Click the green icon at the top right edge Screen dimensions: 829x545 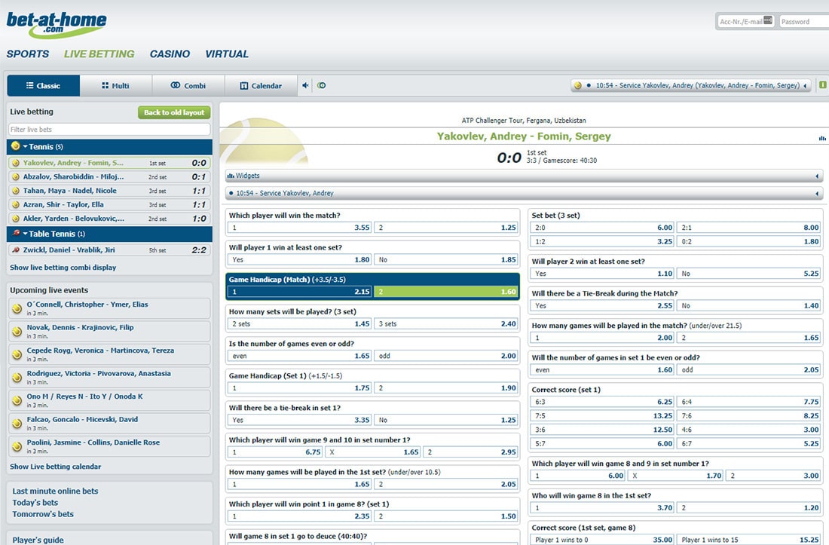click(x=824, y=86)
